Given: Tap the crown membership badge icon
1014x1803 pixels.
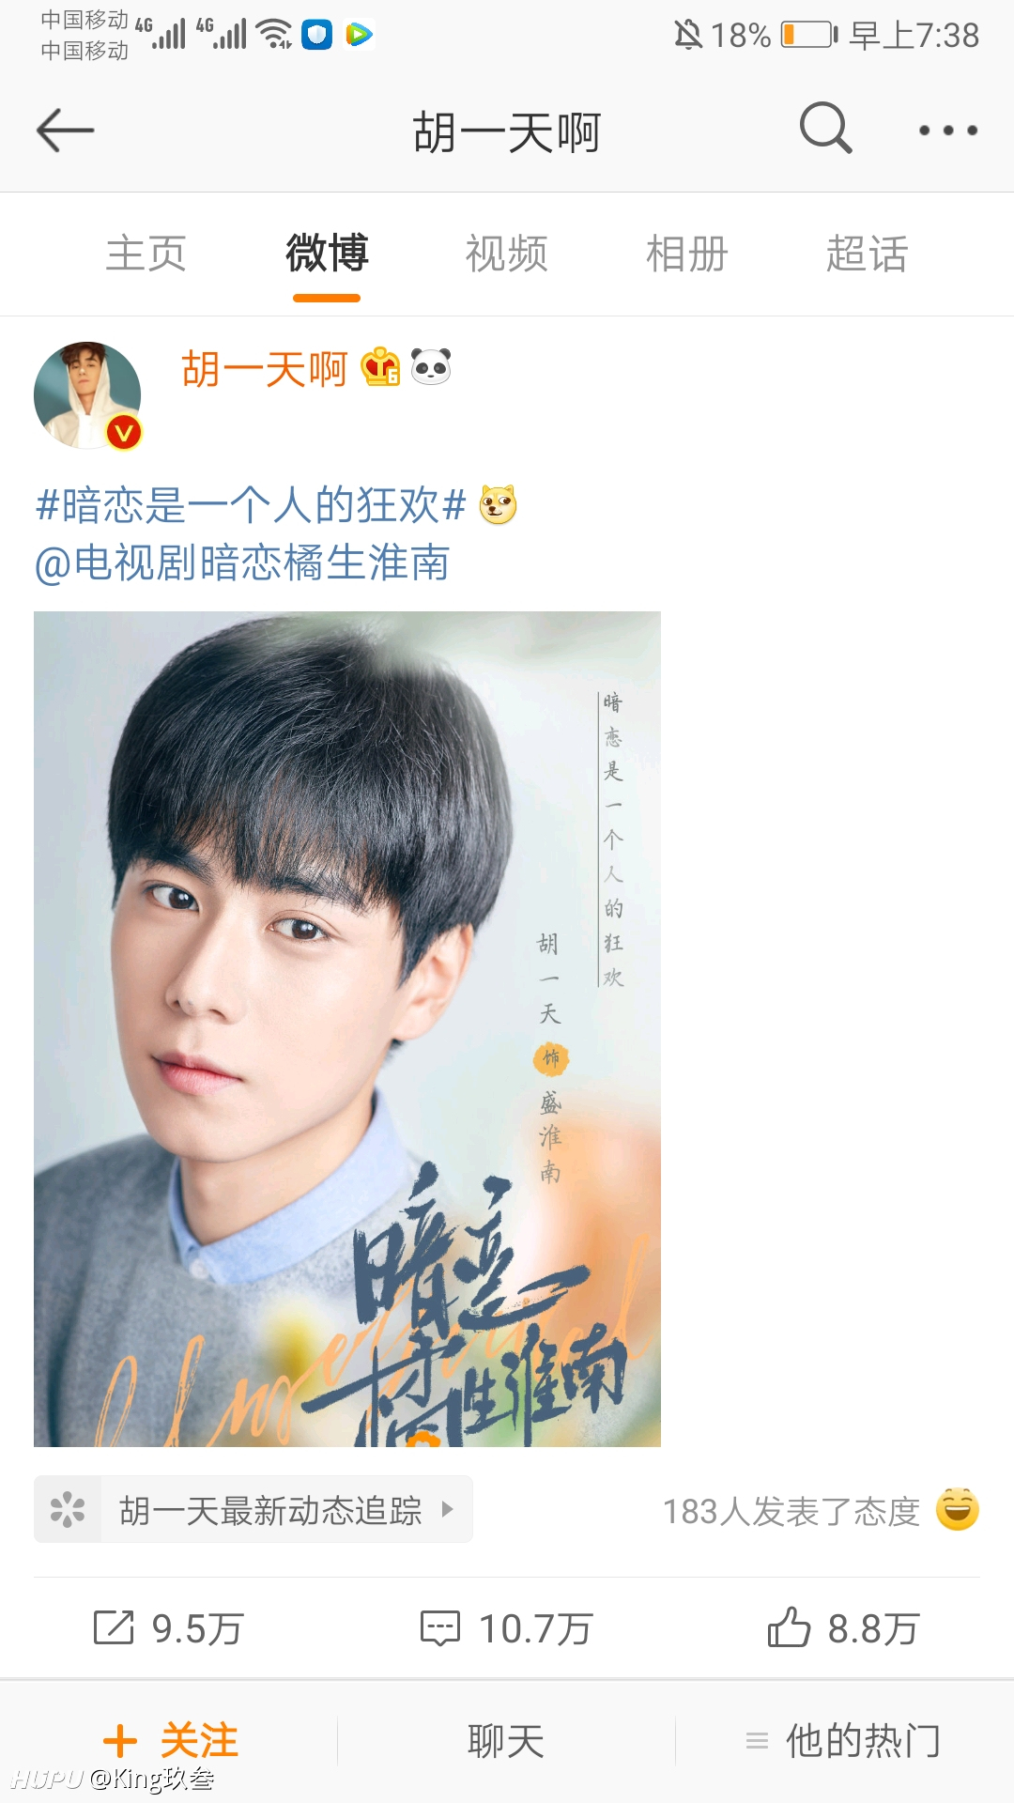Looking at the screenshot, I should pyautogui.click(x=380, y=367).
